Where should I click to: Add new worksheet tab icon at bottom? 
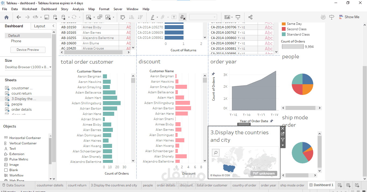point(340,185)
